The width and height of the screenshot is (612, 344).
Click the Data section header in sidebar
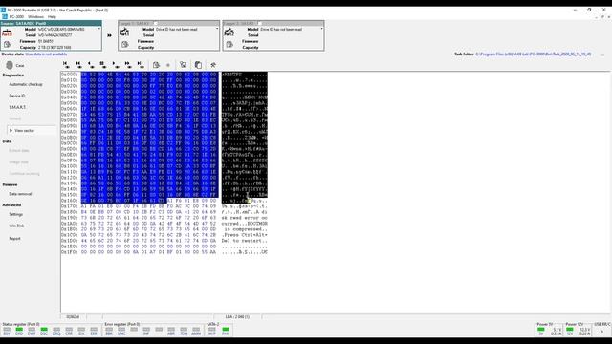(7, 141)
